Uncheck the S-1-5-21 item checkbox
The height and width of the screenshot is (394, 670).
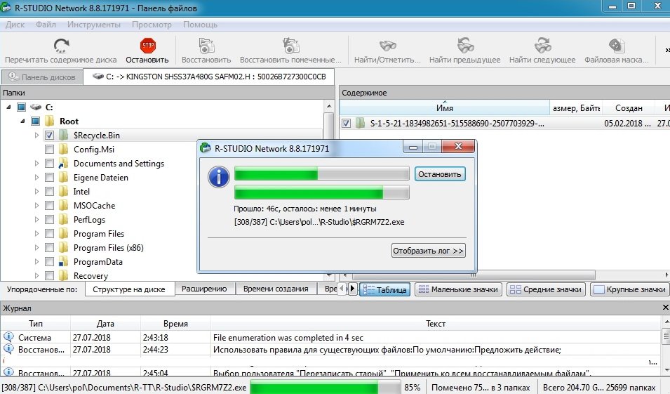tap(346, 123)
